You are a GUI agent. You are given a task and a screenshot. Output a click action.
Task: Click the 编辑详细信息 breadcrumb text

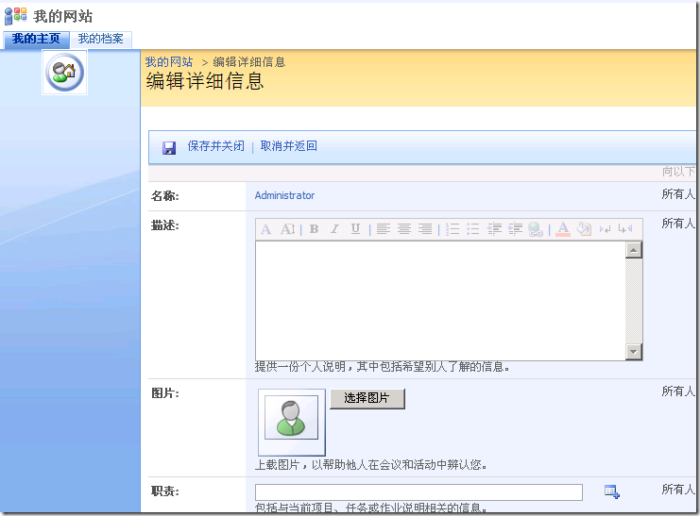tap(249, 62)
